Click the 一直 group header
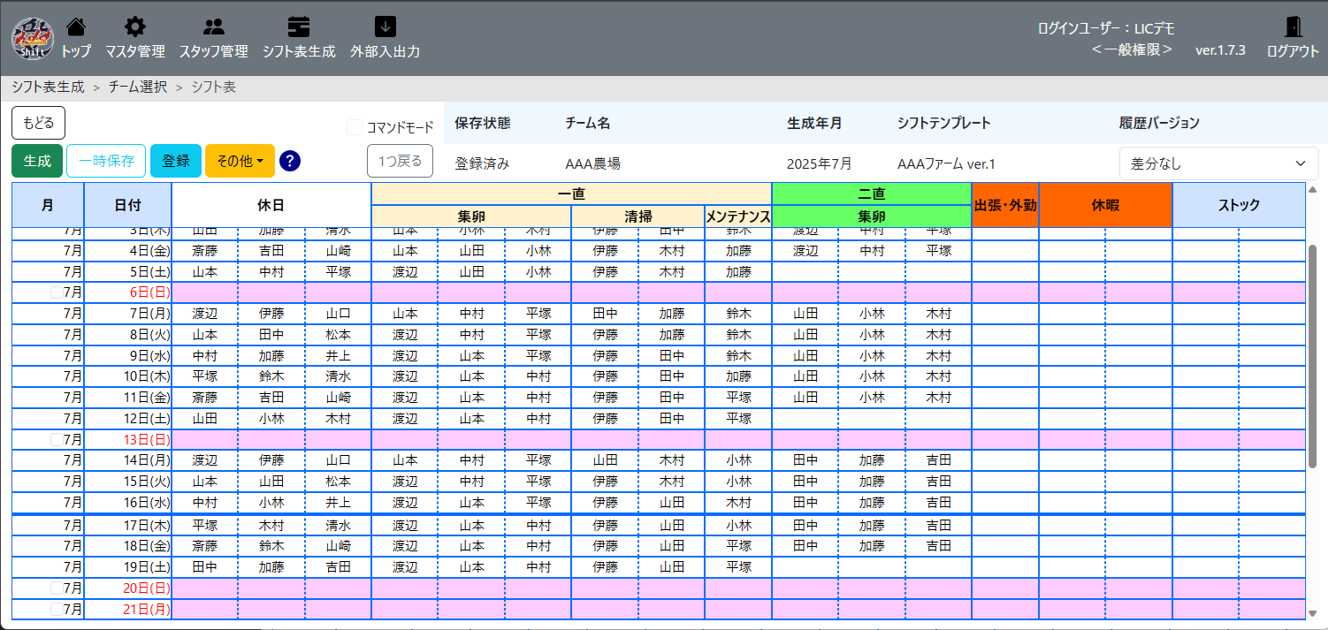The image size is (1328, 630). click(x=571, y=194)
